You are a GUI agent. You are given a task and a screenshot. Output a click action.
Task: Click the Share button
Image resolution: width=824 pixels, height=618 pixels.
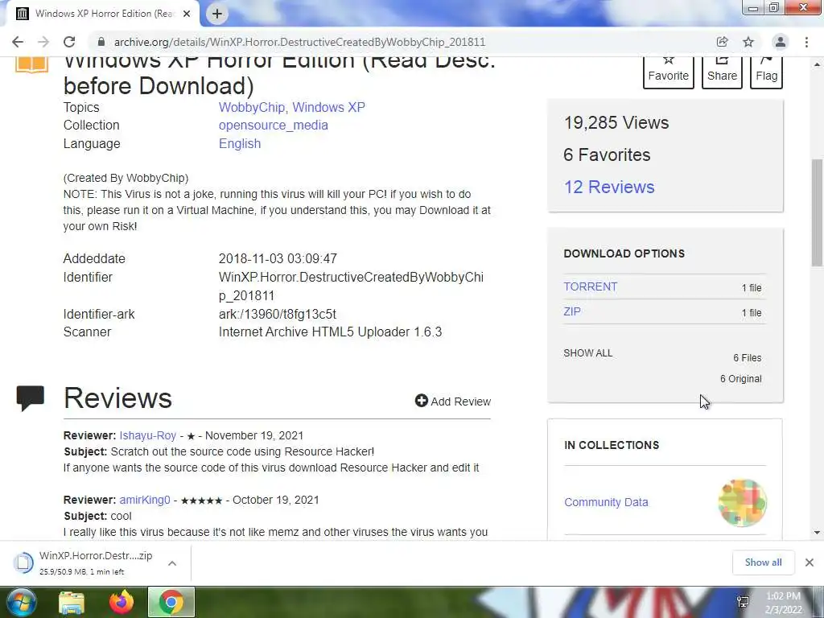click(x=722, y=72)
